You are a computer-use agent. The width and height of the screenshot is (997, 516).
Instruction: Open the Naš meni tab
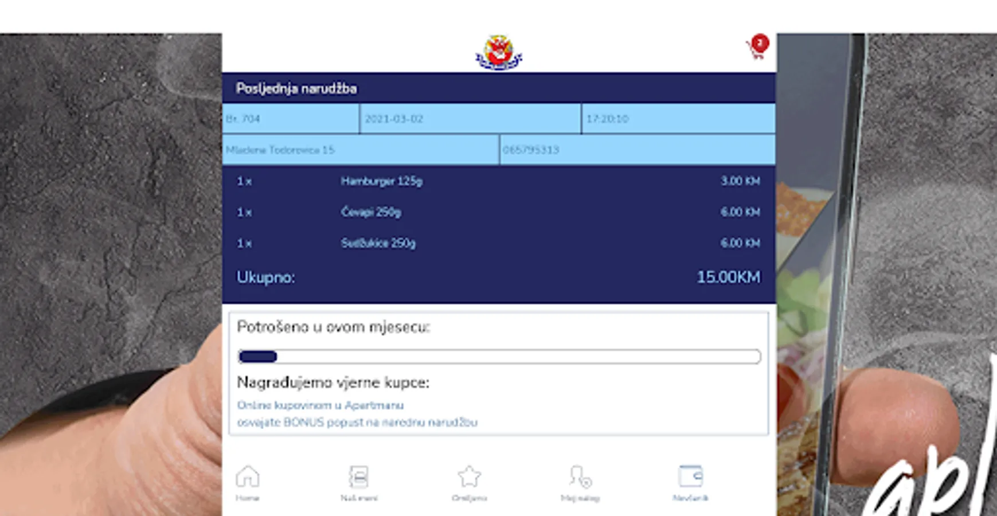point(359,483)
